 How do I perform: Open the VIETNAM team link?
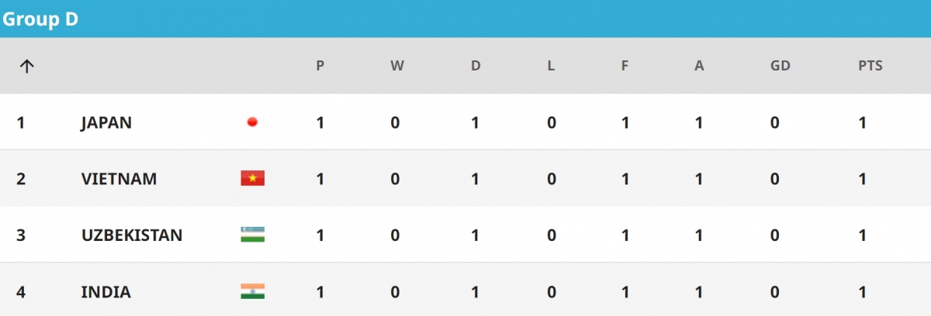119,179
